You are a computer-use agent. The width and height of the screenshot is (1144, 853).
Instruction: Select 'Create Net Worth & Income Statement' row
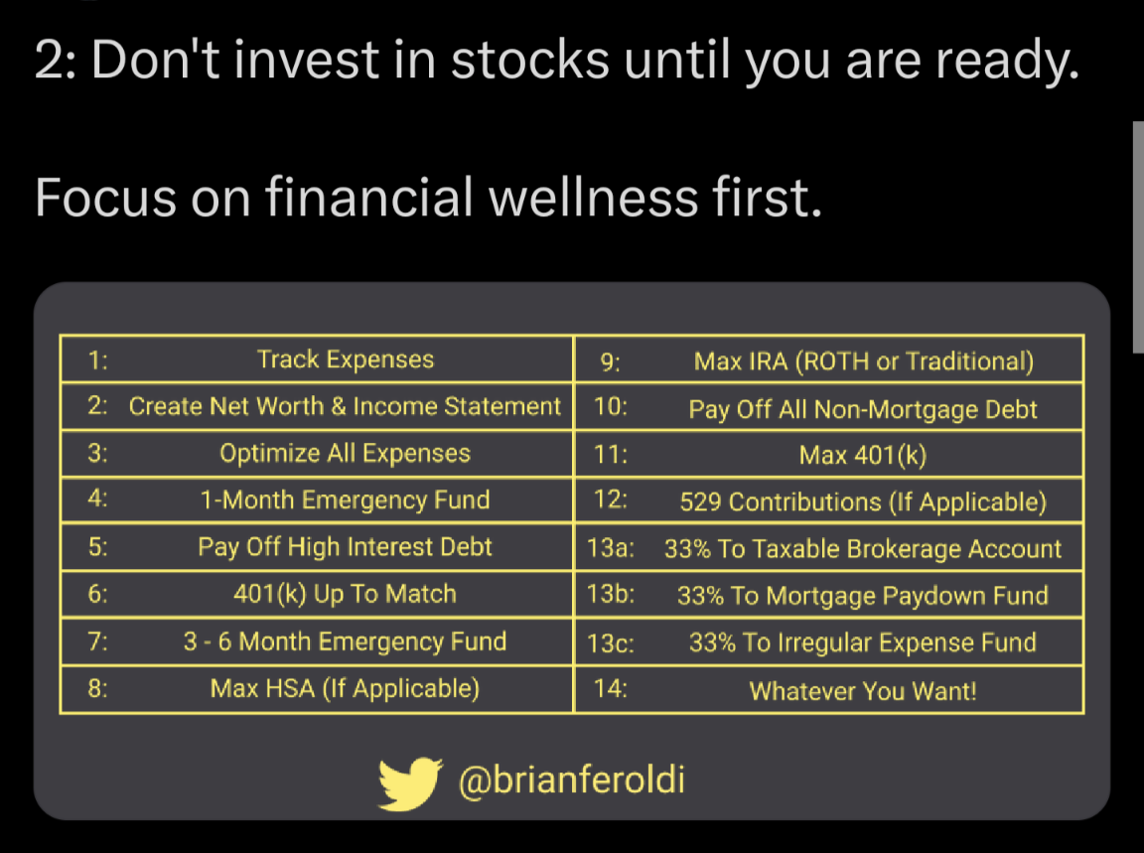pyautogui.click(x=345, y=406)
